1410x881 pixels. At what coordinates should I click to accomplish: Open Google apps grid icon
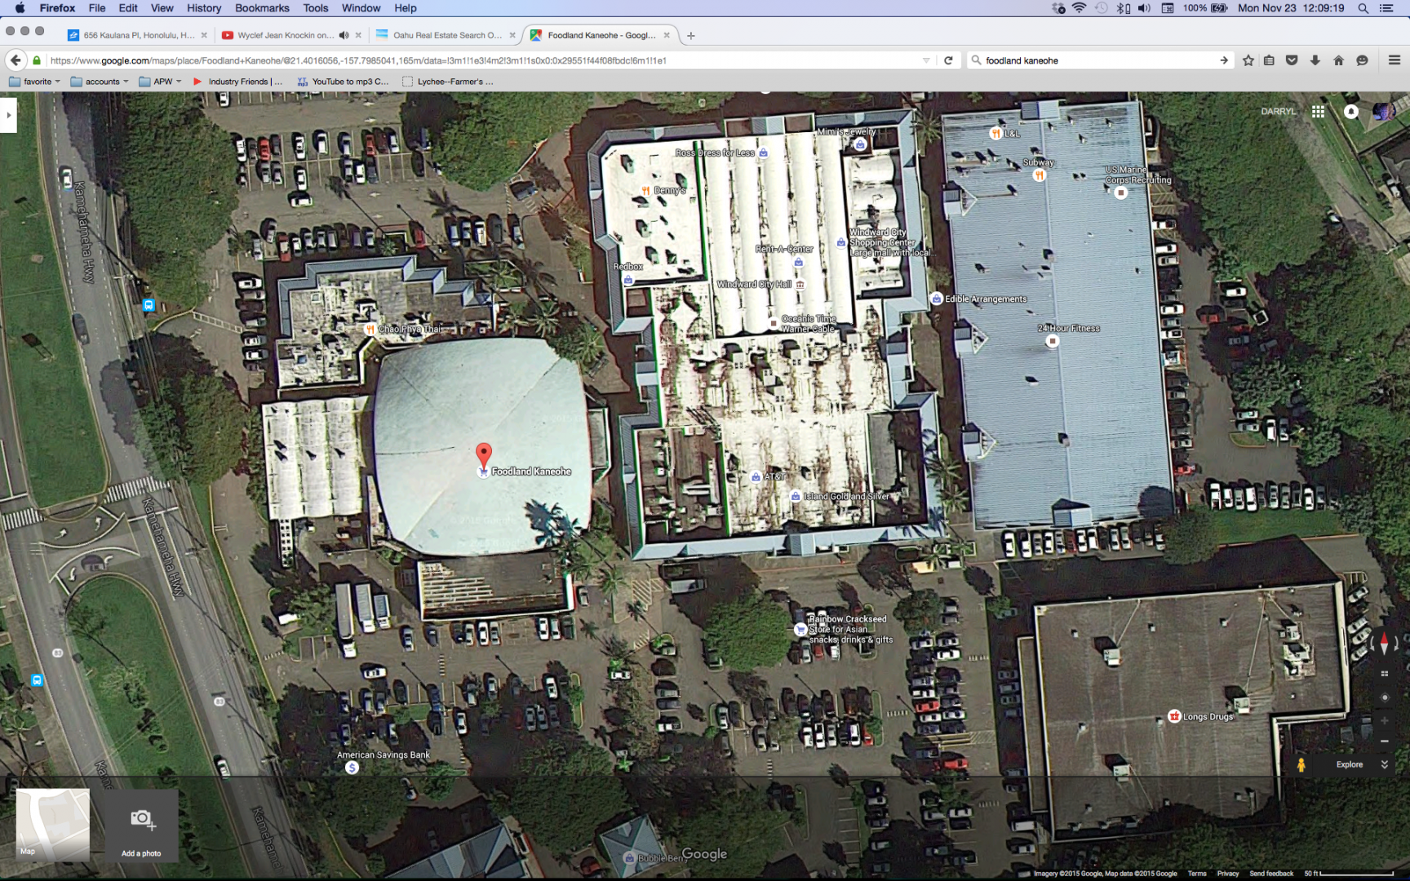pyautogui.click(x=1318, y=112)
